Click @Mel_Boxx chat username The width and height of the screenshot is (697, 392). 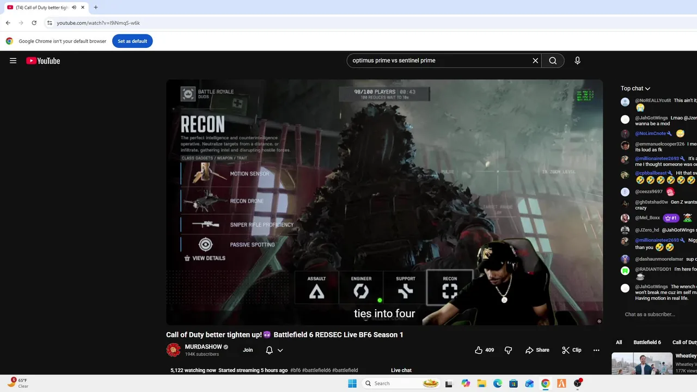tap(647, 218)
